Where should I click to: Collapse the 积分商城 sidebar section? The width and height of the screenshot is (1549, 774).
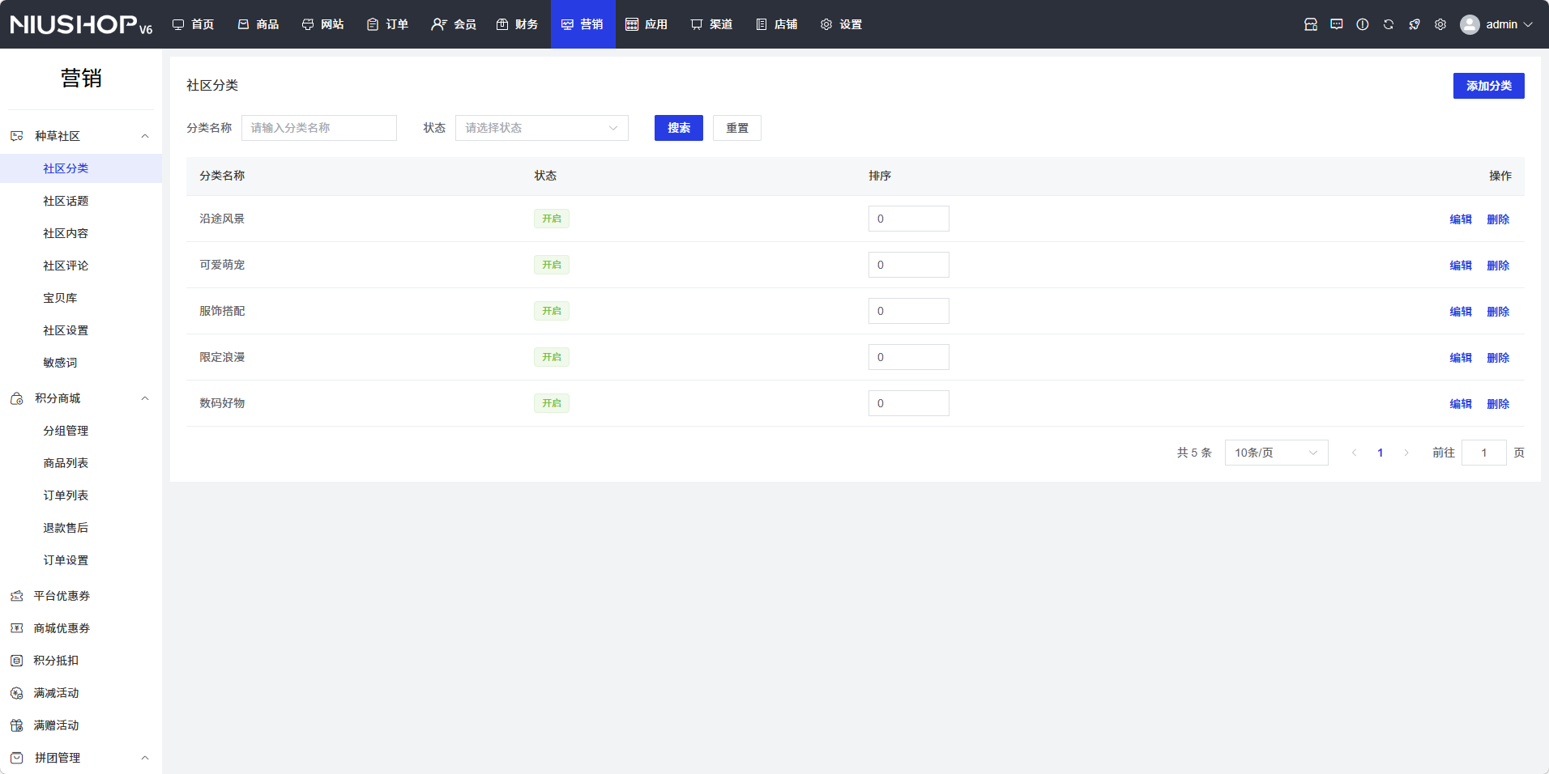[145, 398]
